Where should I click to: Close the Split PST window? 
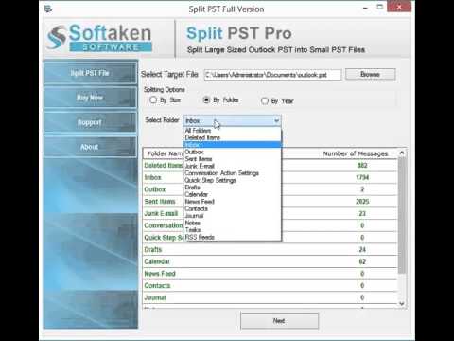click(399, 7)
